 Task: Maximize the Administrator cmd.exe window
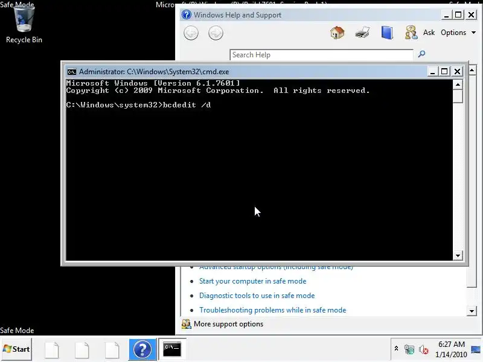coord(444,71)
